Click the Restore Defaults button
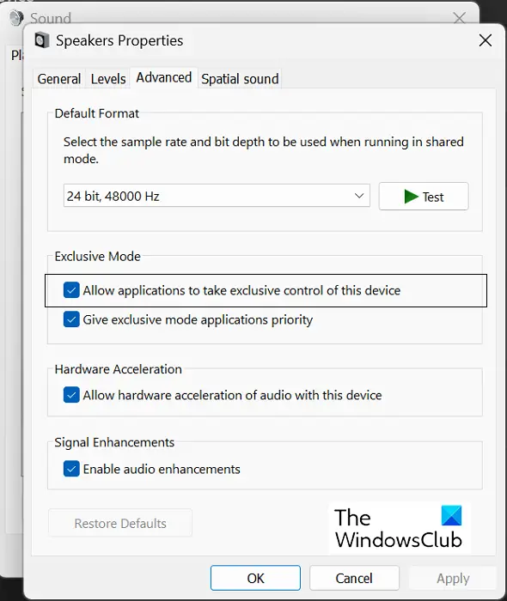Viewport: 507px width, 601px height. (x=120, y=523)
